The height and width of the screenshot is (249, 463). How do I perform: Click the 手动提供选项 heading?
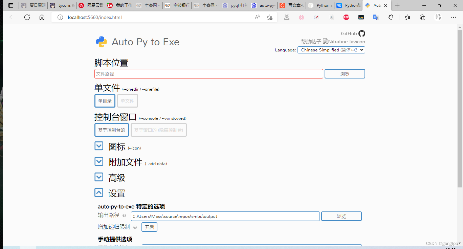pyautogui.click(x=115, y=239)
